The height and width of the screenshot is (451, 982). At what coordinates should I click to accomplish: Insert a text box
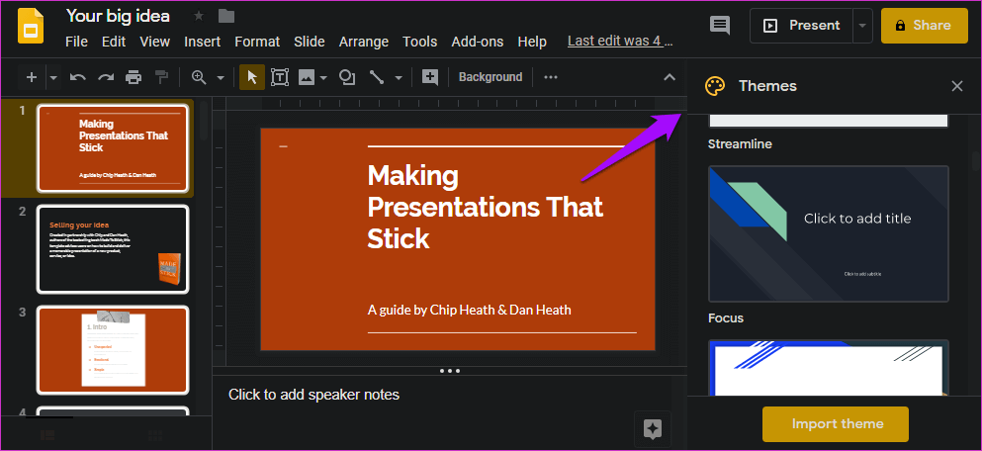tap(279, 77)
